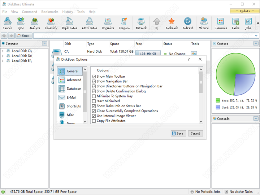Open the address bar dropdown arrow
The height and width of the screenshot is (195, 260).
coord(256,36)
